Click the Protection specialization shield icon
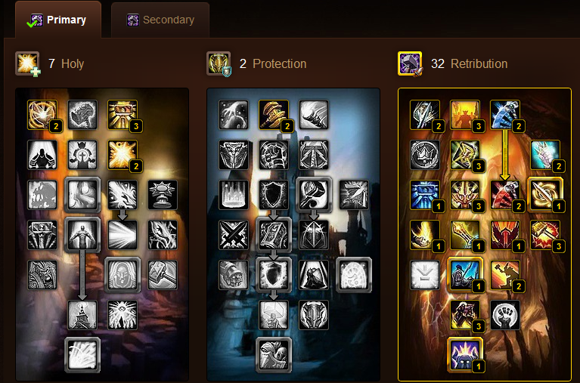 point(219,63)
